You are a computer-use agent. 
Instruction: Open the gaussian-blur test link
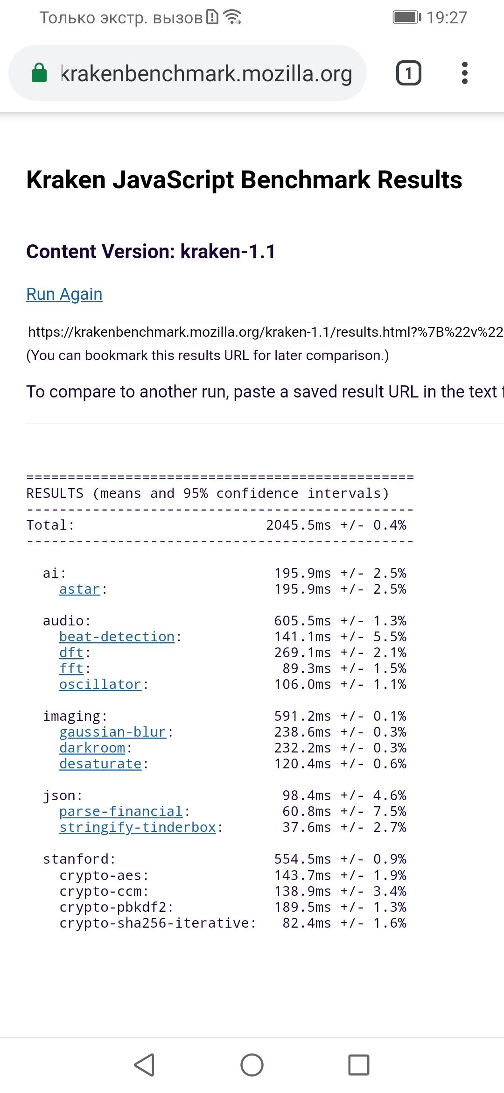[x=112, y=732]
